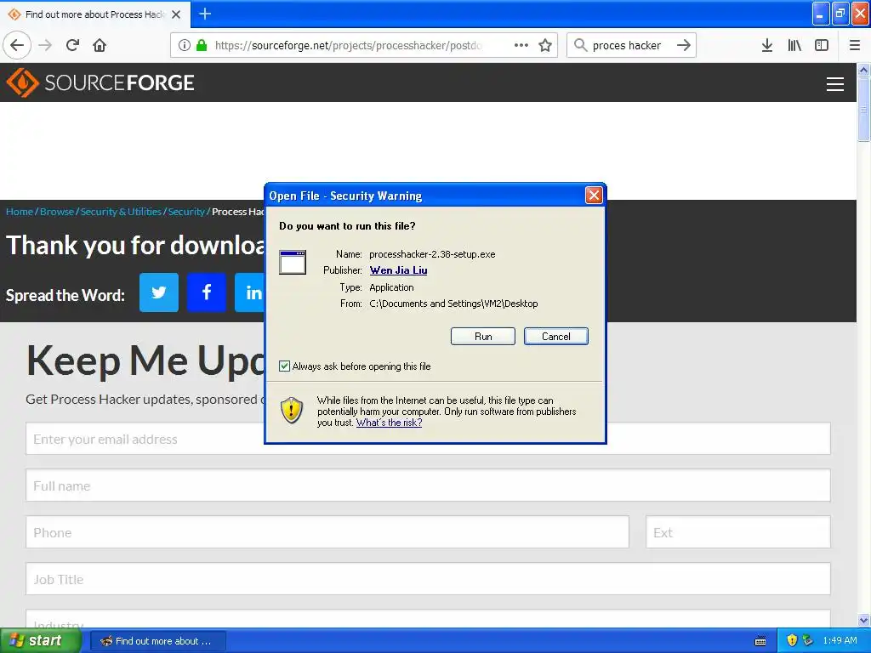Click the Security breadcrumb link

[x=186, y=212]
